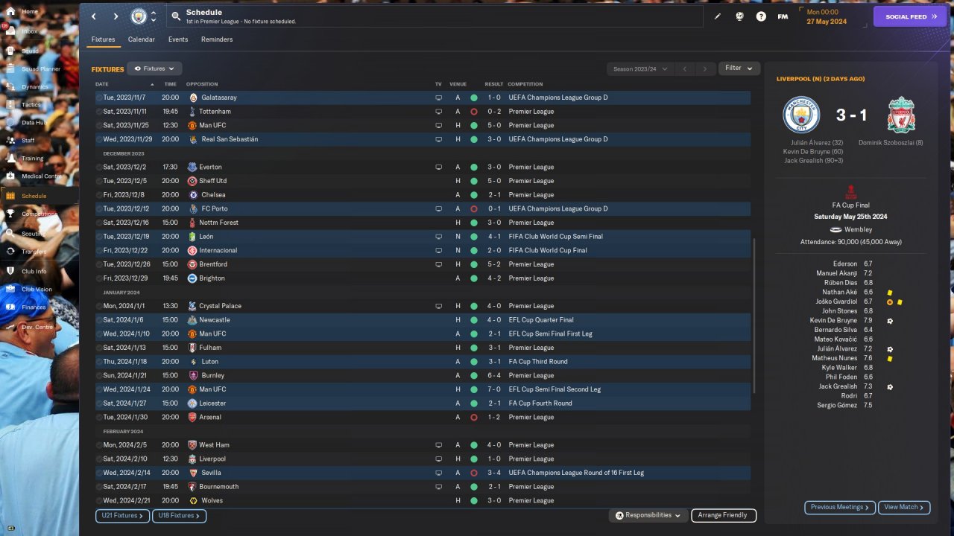Screen dimensions: 954x536
Task: Open the Reminders tab
Action: coord(217,39)
